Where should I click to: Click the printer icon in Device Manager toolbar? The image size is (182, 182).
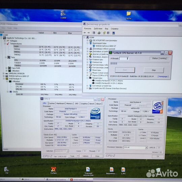pos(99,33)
